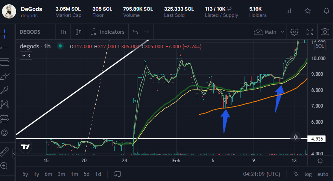Swap the Listed / Supply display
This screenshot has width=333, height=181.
[x=229, y=9]
